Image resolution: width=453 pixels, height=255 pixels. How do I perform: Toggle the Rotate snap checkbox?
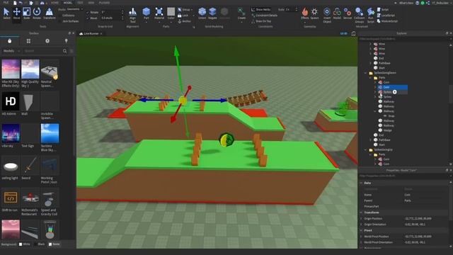(x=88, y=13)
